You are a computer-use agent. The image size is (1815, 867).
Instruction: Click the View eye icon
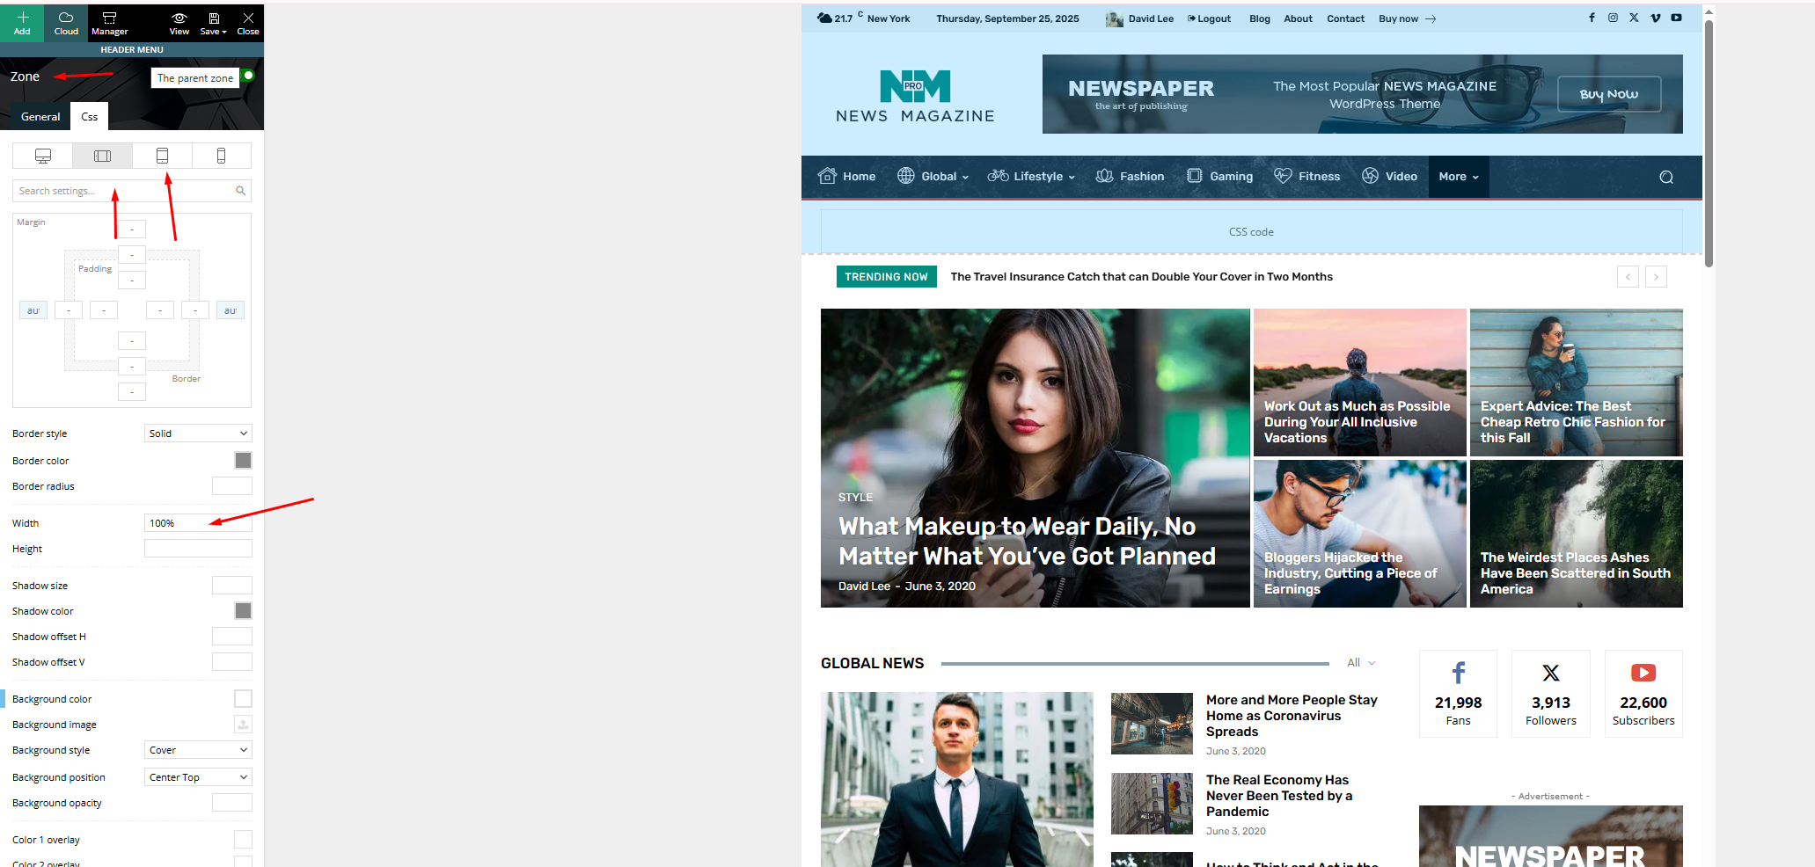179,18
